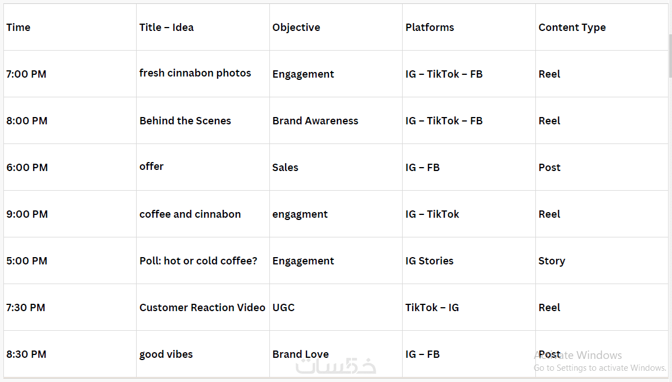Select the 'Story' content type cell
Viewport: 672px width, 382px height.
[x=552, y=261]
